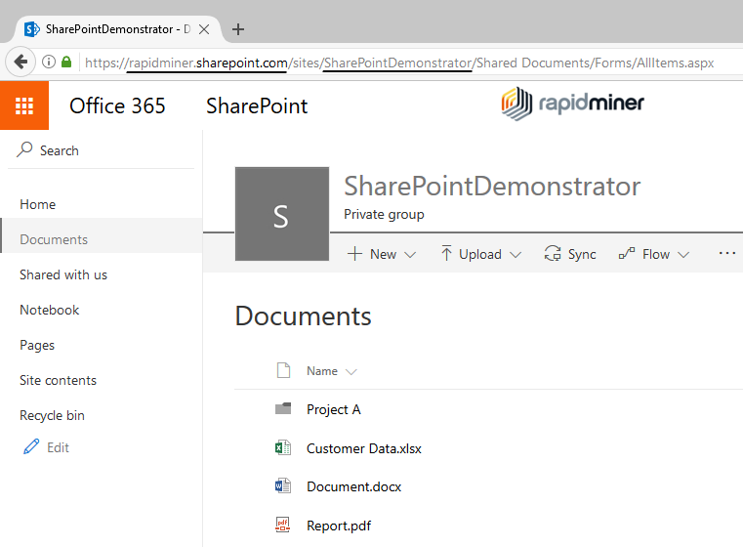743x547 pixels.
Task: Open the Office 365 app launcher grid
Action: pyautogui.click(x=24, y=105)
